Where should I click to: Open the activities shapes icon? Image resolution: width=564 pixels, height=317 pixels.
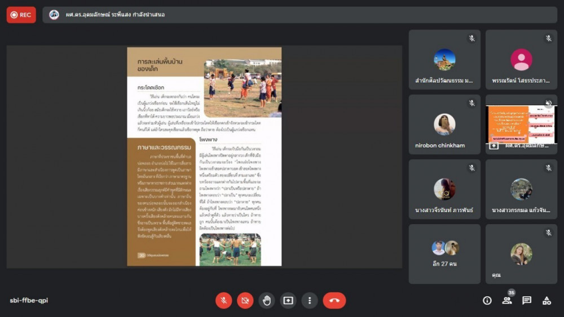point(547,301)
